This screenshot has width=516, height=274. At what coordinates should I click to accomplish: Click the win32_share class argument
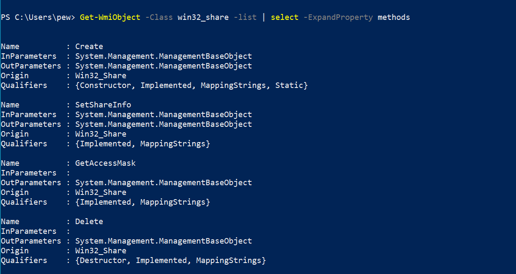click(203, 17)
